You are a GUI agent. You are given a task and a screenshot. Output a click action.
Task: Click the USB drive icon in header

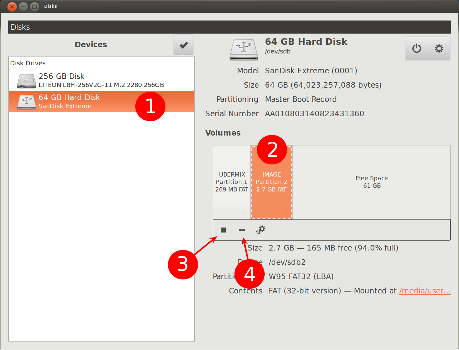(x=244, y=49)
